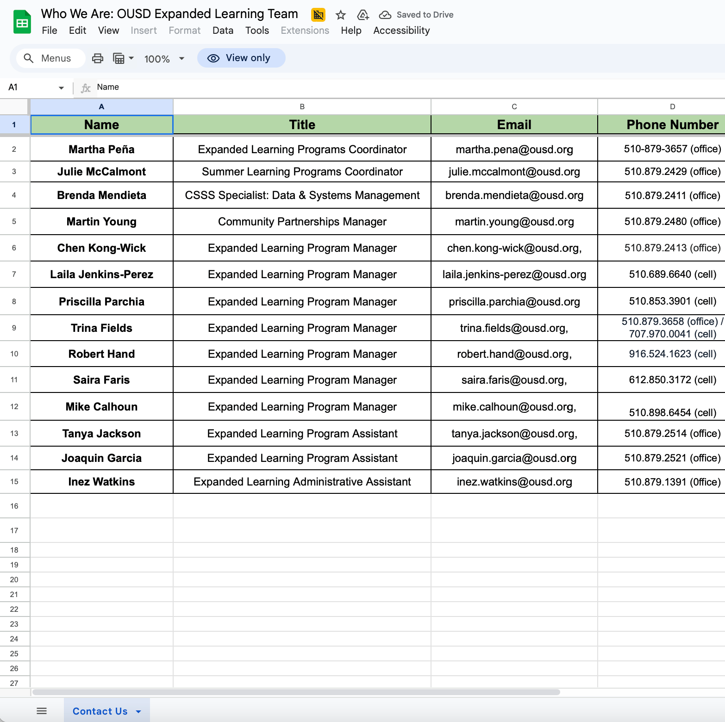Show all sheets using hamburger icon

point(42,711)
